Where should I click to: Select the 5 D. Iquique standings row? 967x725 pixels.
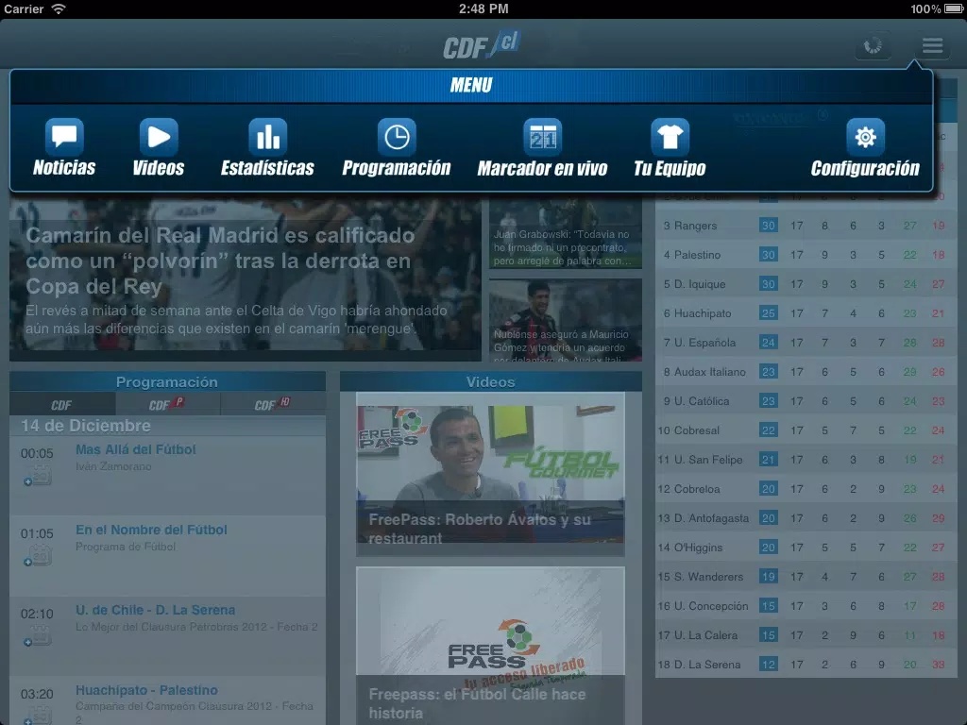806,284
